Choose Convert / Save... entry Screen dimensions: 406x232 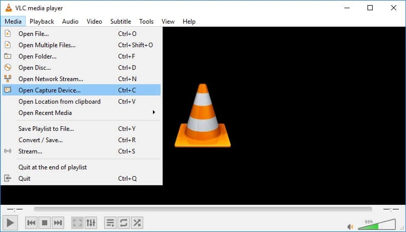pos(81,140)
